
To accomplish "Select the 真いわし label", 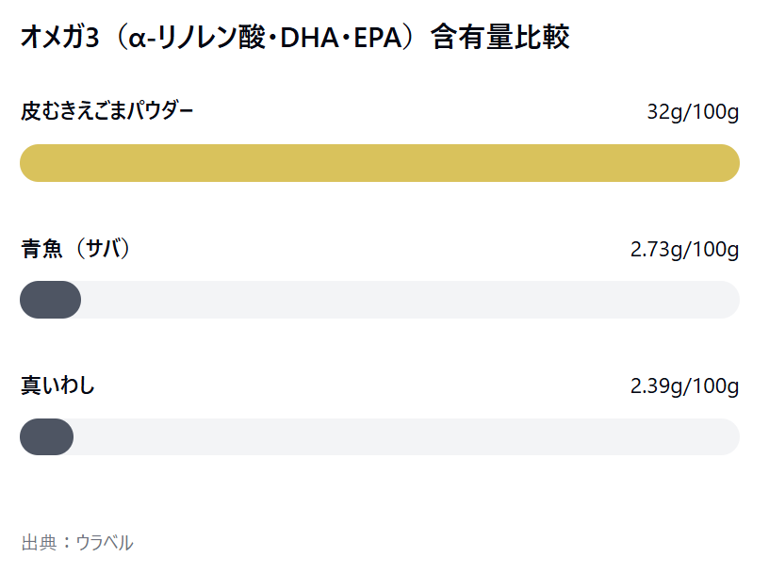I will 57,385.
